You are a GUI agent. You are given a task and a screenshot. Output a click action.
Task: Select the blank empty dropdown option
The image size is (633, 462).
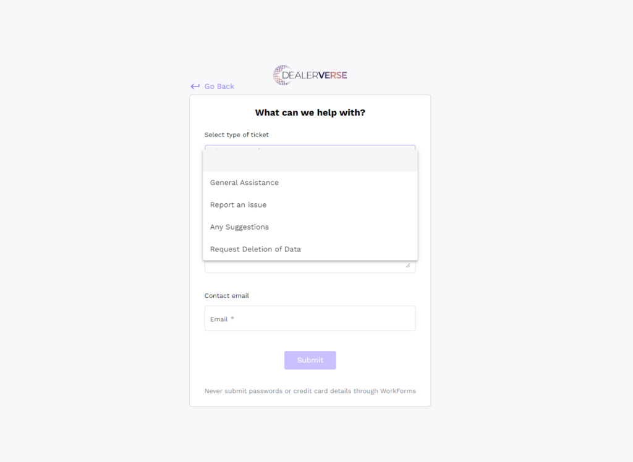(x=310, y=161)
